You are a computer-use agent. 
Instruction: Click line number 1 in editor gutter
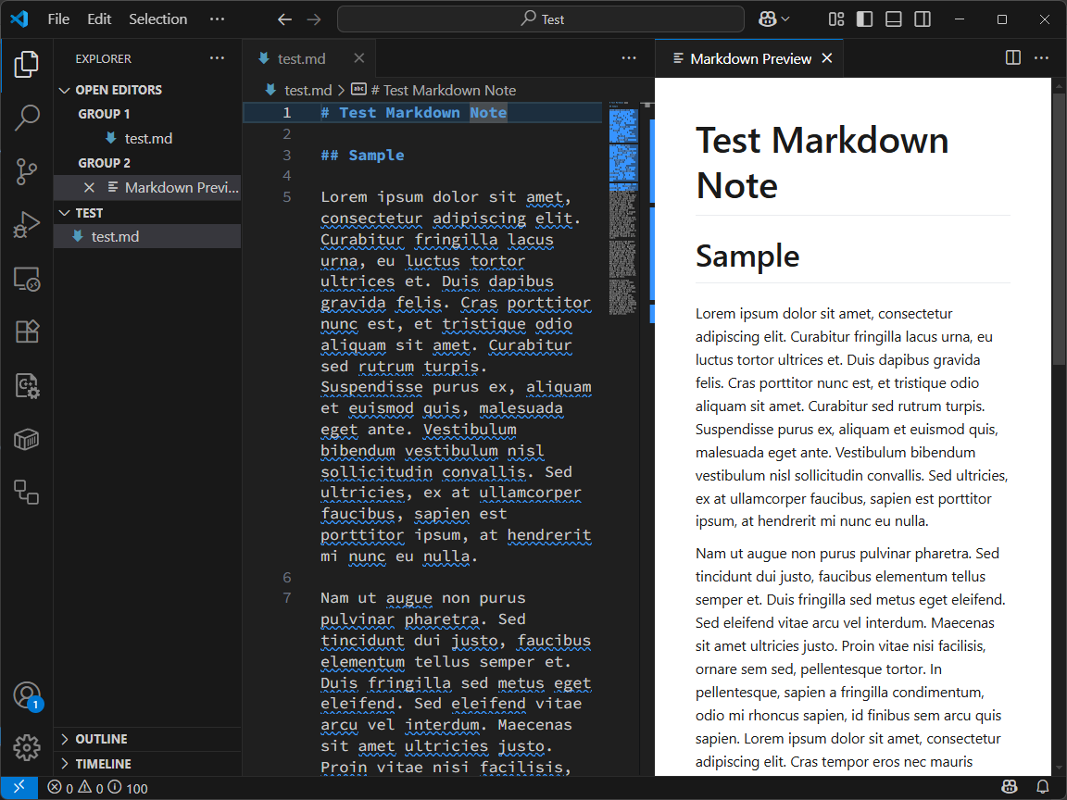coord(286,113)
